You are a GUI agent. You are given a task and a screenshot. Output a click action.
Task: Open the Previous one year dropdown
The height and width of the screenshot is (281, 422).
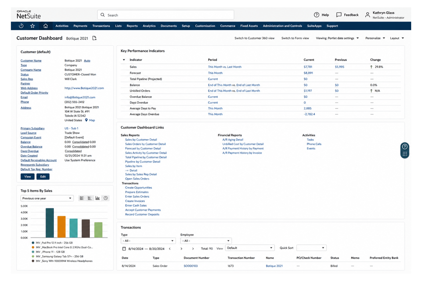tap(47, 198)
